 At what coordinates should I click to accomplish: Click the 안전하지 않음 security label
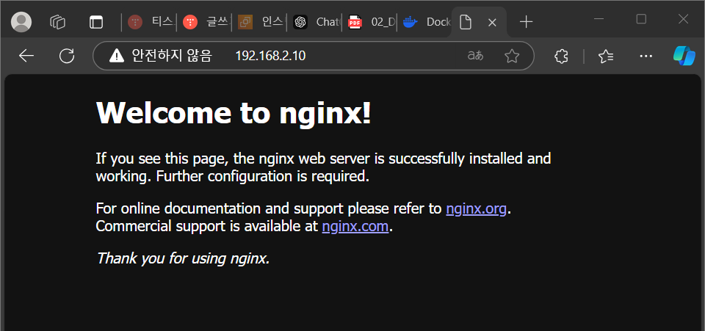[171, 56]
